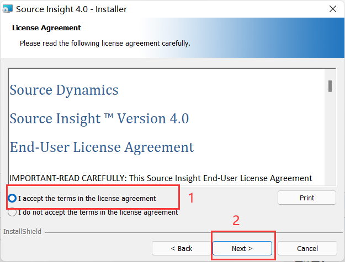This screenshot has width=345, height=262.
Task: Print the license agreement
Action: pyautogui.click(x=307, y=198)
